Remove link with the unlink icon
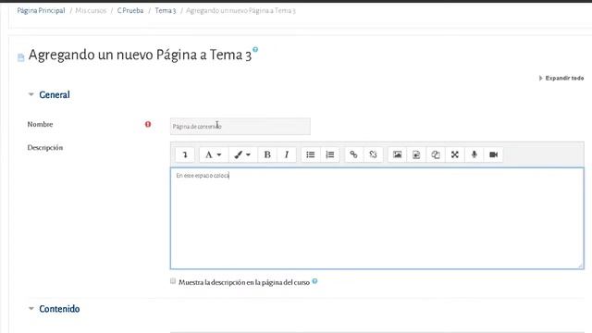The height and width of the screenshot is (333, 592). tap(373, 154)
